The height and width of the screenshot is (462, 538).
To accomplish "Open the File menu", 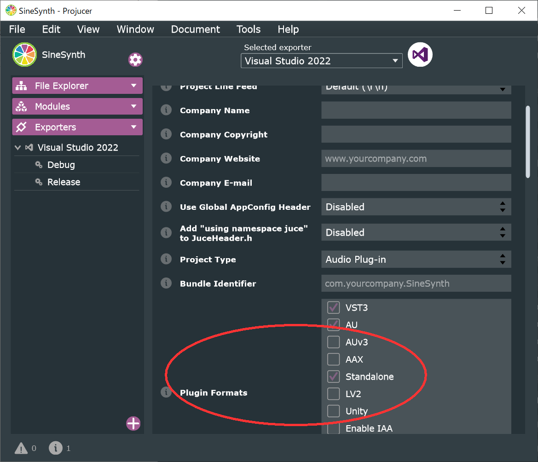I will (x=17, y=29).
